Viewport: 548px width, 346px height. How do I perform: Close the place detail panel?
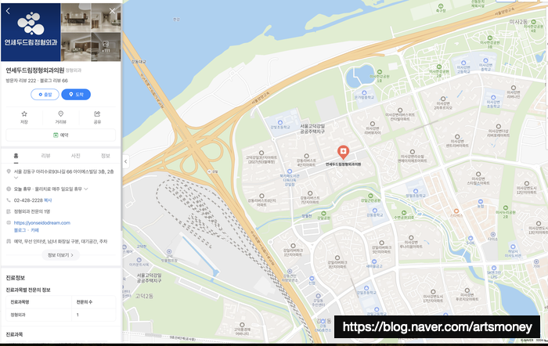point(112,11)
